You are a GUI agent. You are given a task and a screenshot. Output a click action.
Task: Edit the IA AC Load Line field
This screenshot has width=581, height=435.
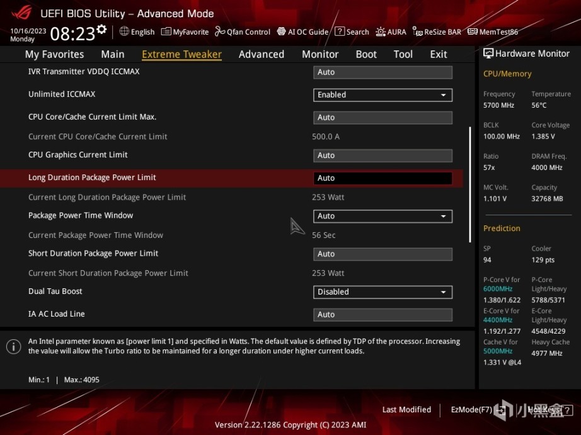(x=383, y=315)
